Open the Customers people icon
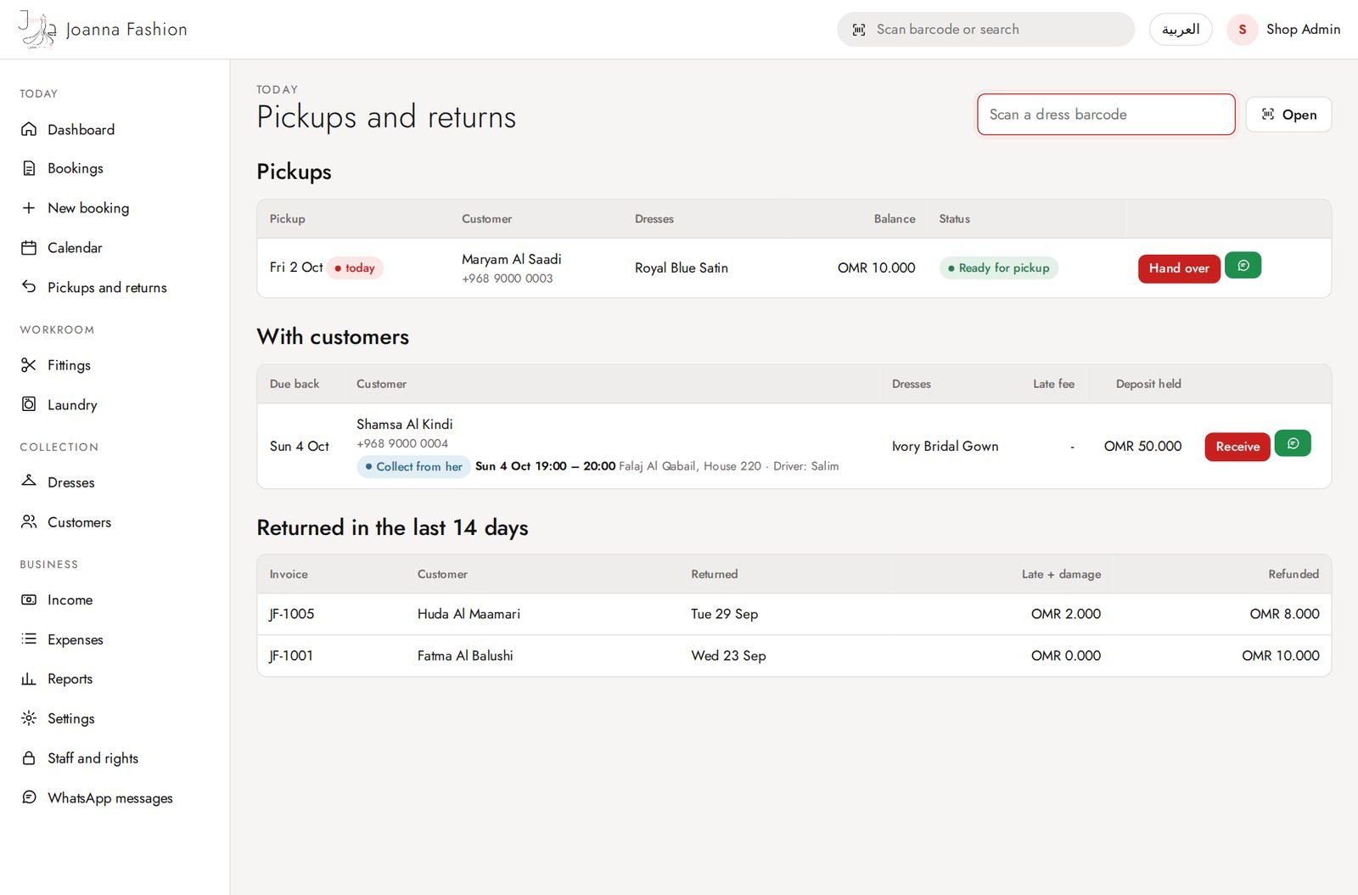The image size is (1358, 895). 29,521
